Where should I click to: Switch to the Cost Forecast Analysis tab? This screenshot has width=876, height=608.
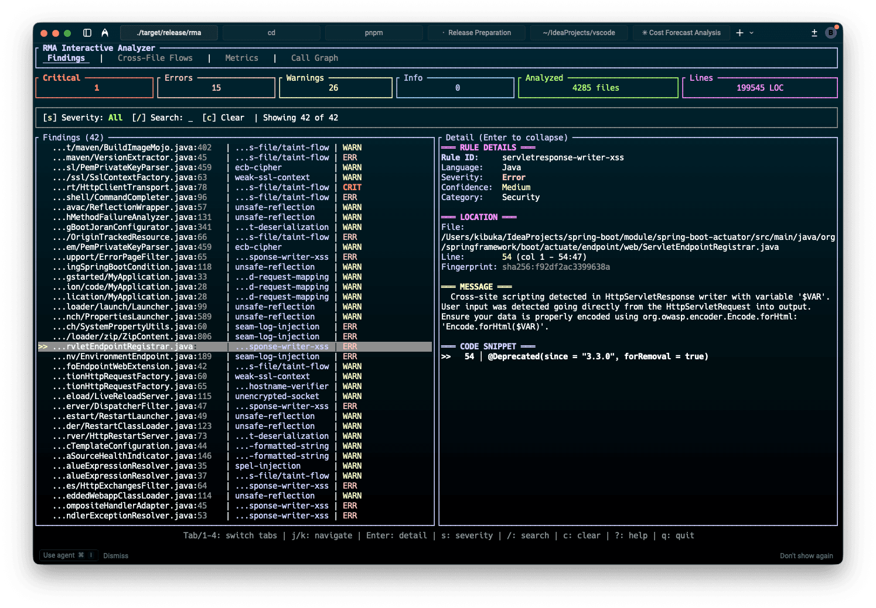[681, 33]
